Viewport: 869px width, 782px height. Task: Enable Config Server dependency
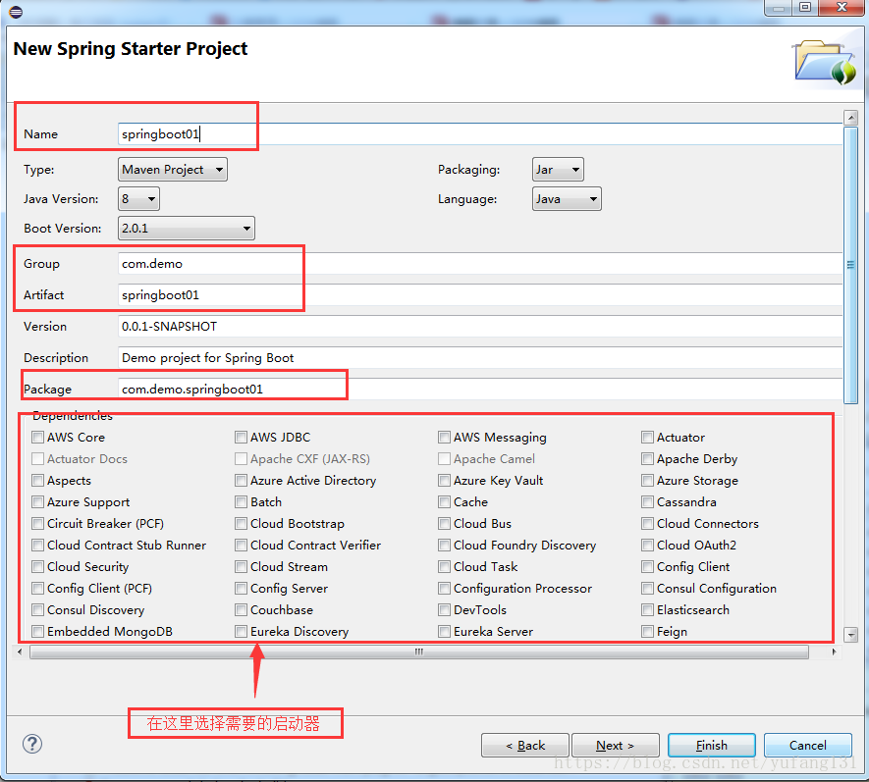[242, 588]
